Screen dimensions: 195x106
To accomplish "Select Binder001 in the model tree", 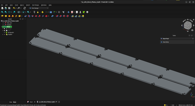I will [x=11, y=32].
